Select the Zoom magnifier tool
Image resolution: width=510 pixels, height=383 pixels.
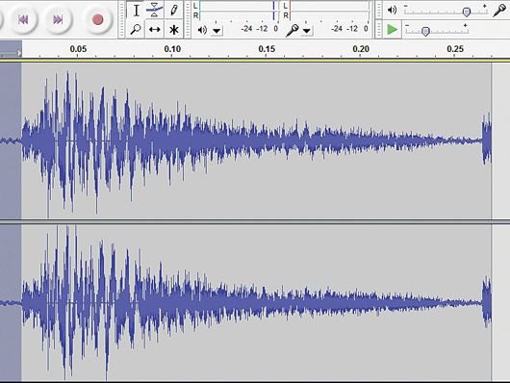point(136,29)
